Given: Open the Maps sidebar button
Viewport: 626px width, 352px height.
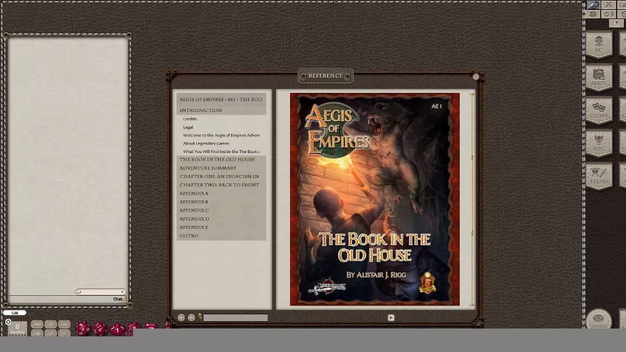Looking at the screenshot, I should click(x=599, y=78).
